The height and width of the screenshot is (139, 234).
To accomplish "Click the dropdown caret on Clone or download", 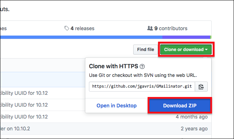I will pos(206,50).
